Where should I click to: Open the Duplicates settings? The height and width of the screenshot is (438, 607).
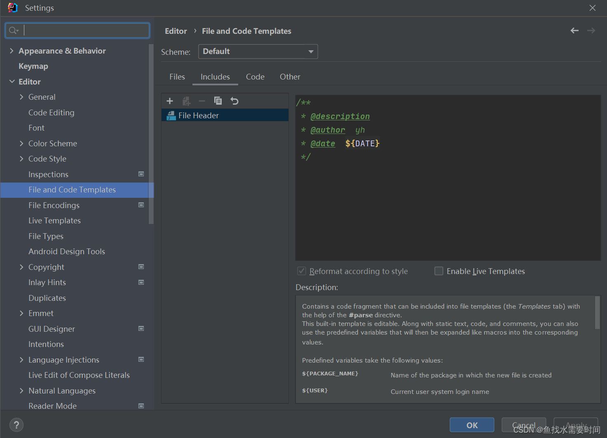coord(47,298)
